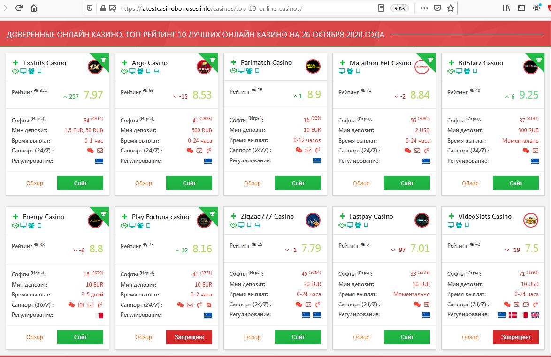
Task: Click the Fastpay Casino round logo
Action: (421, 220)
